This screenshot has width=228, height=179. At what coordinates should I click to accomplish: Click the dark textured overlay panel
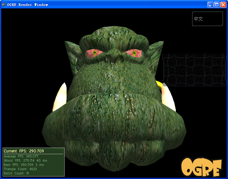tap(194, 70)
